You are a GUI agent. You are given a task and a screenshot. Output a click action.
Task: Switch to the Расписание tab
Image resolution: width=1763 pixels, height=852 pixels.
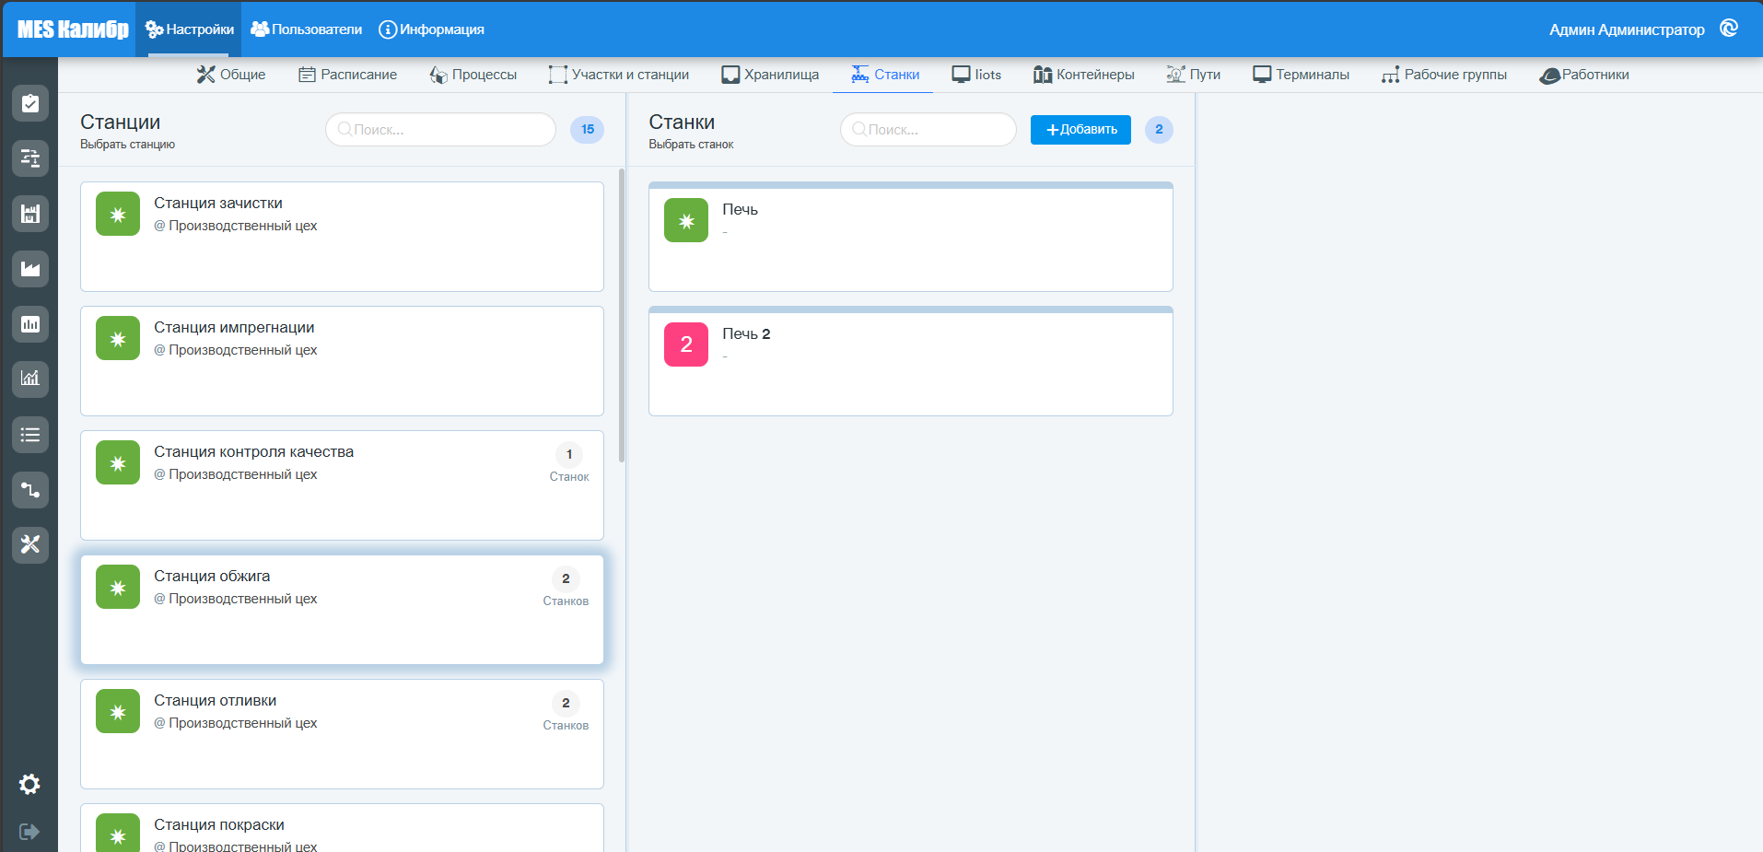click(x=348, y=75)
